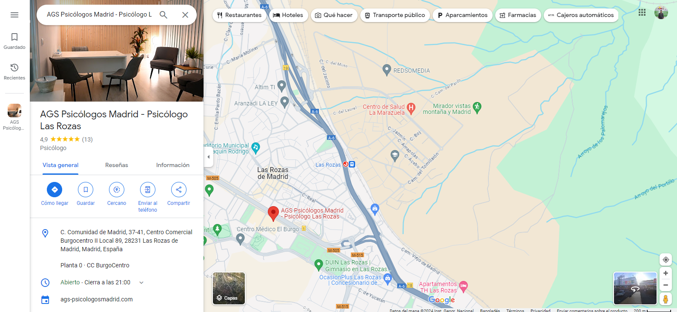Click the search box text field
This screenshot has height=312, width=677.
(x=99, y=14)
